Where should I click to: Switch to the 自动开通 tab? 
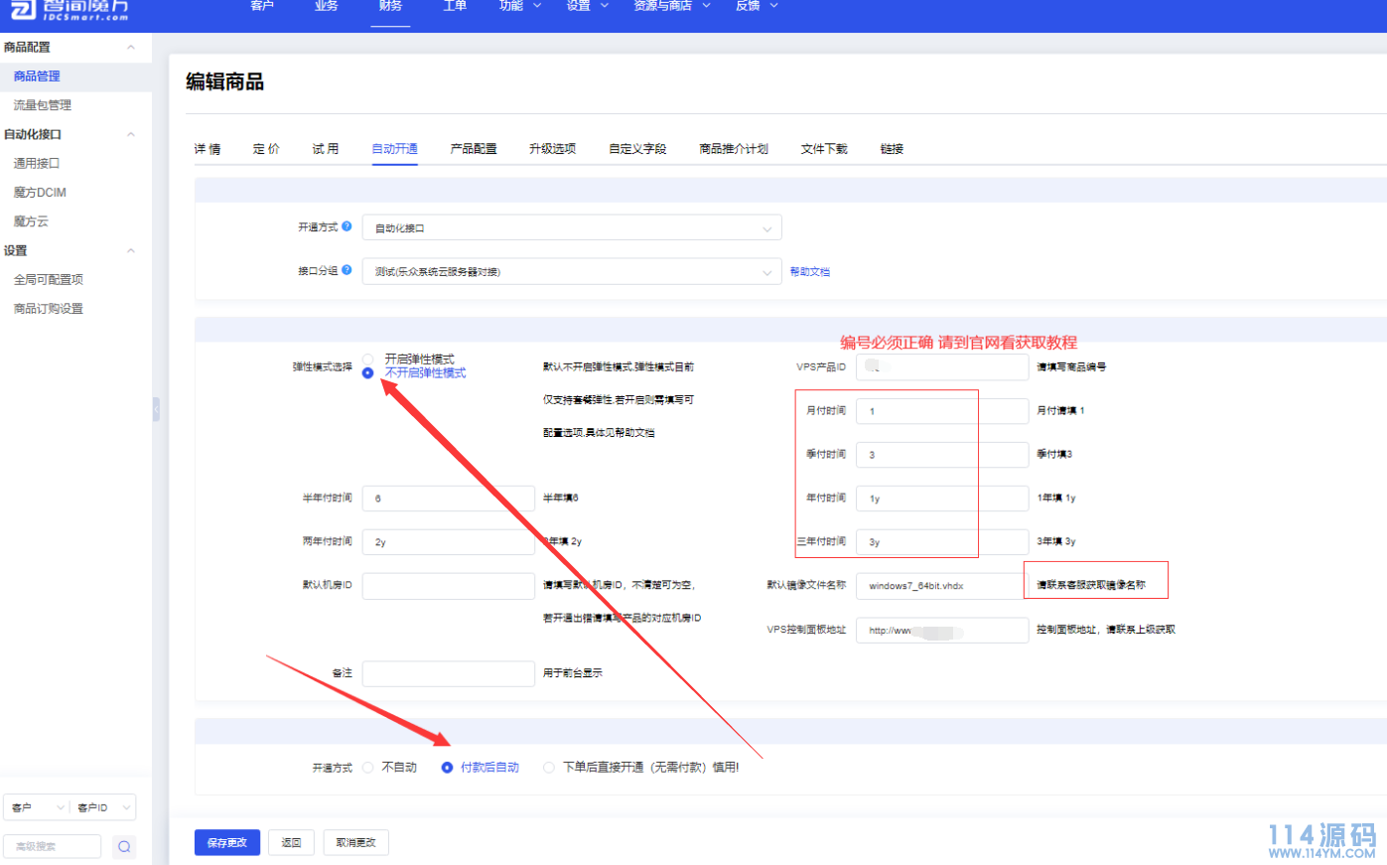394,149
